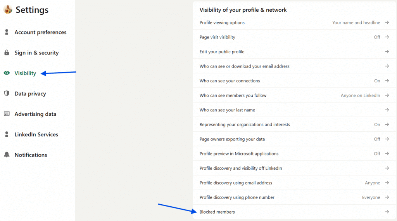Click the Sign in & security lock icon
This screenshot has width=397, height=221.
[7, 53]
